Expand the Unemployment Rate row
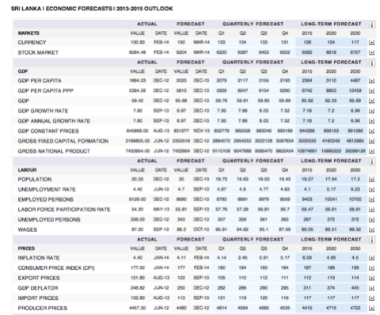Image resolution: width=380 pixels, height=315 pixels. coord(371,190)
